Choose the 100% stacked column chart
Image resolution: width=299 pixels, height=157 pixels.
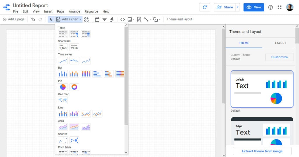(86, 74)
